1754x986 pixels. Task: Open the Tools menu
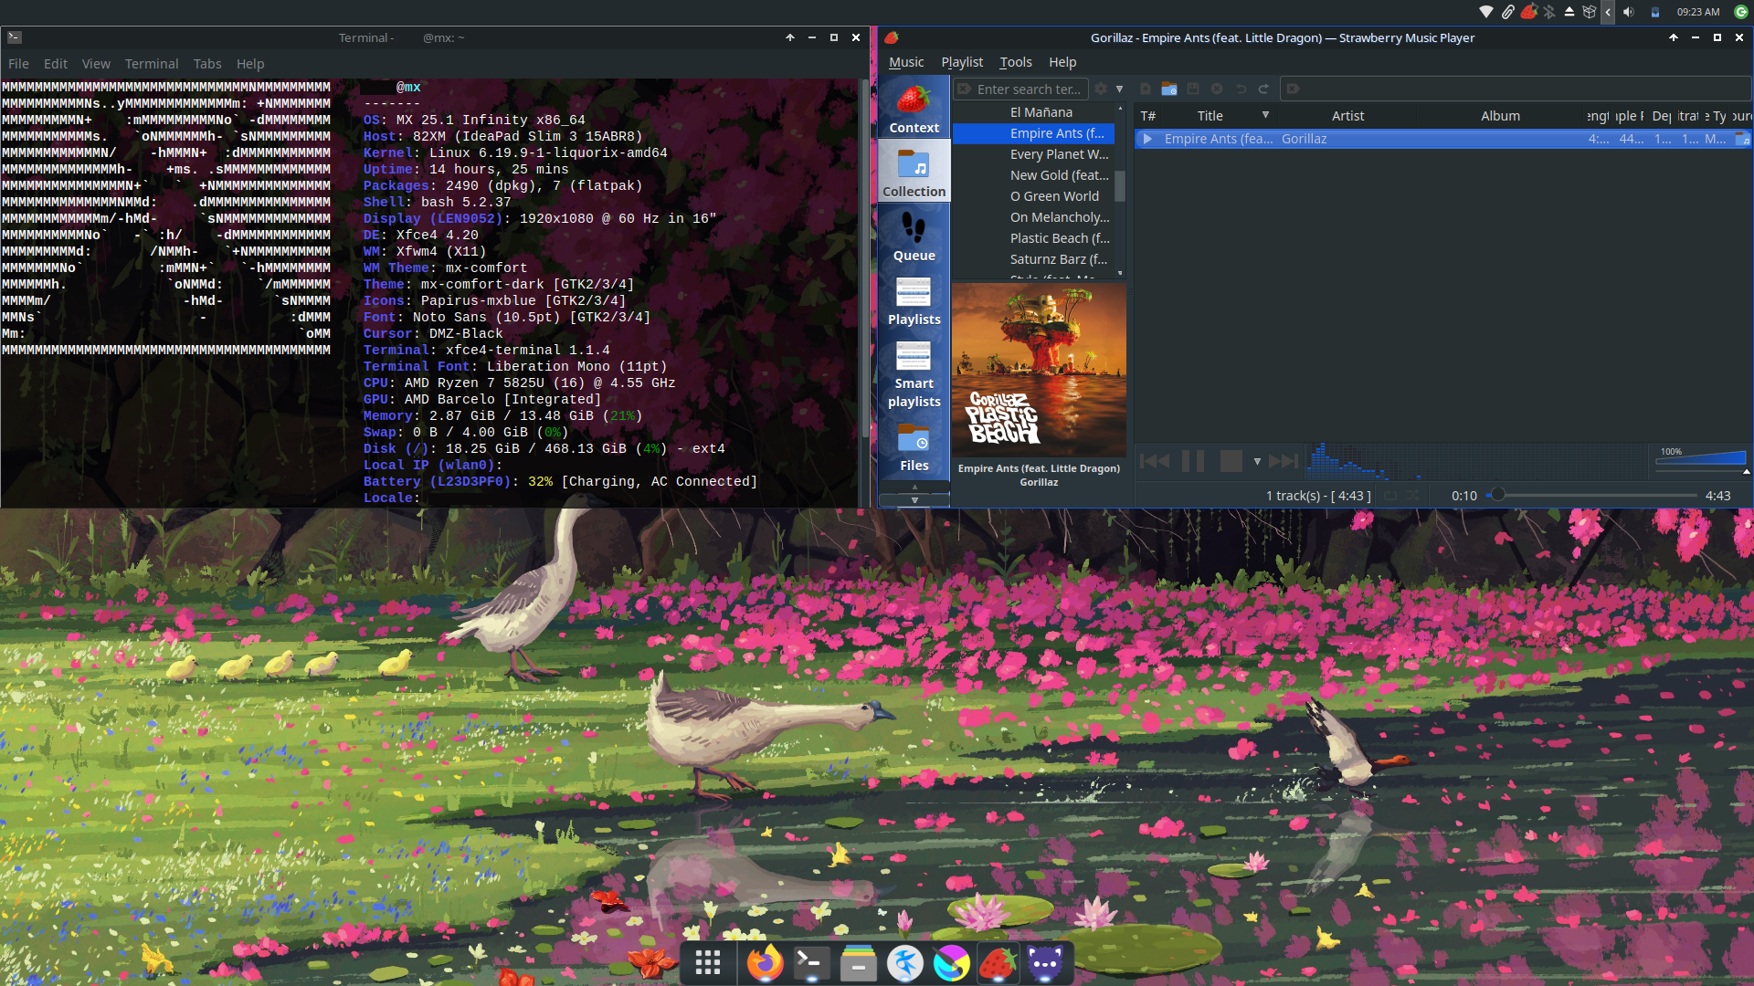(x=1015, y=62)
